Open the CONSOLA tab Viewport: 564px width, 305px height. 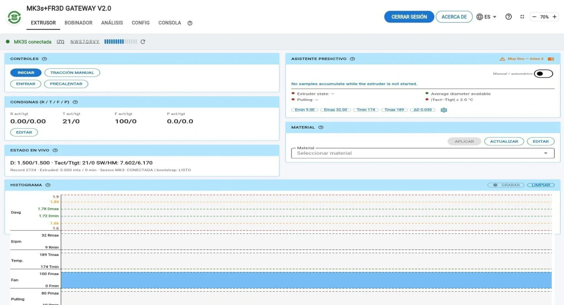[170, 23]
